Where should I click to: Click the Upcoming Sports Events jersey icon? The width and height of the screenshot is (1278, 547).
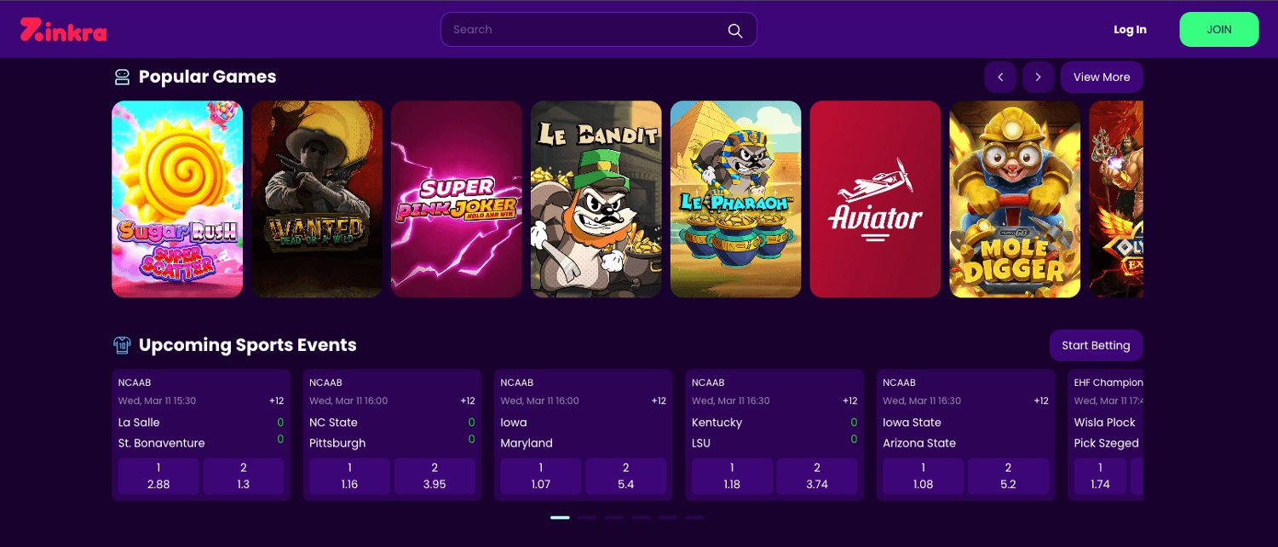click(122, 345)
